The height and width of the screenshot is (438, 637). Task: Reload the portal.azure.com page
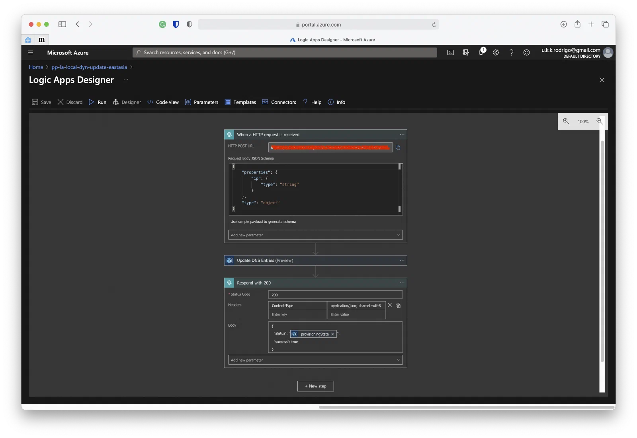[434, 25]
